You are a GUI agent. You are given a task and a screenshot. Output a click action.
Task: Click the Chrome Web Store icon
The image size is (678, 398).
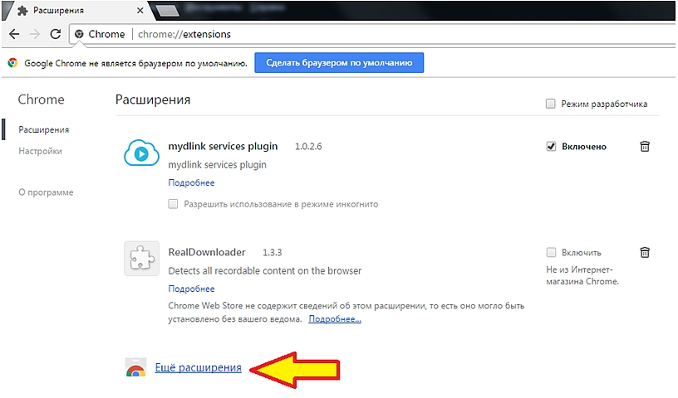coord(135,368)
